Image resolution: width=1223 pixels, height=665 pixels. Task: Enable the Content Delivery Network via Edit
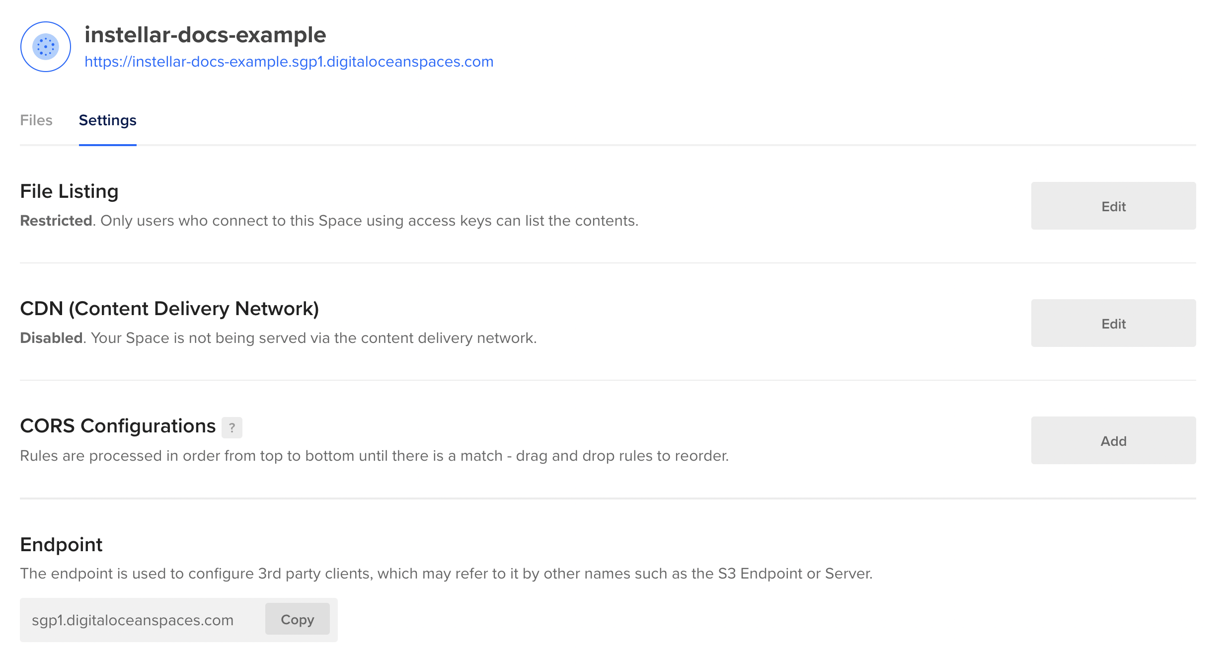point(1113,324)
